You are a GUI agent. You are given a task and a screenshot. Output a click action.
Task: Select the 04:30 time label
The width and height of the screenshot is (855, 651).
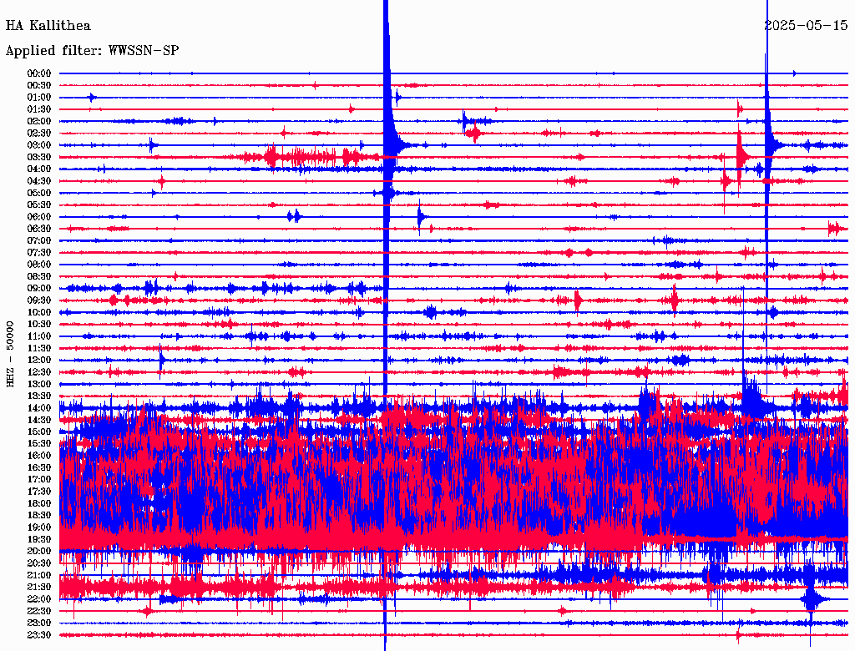(39, 182)
